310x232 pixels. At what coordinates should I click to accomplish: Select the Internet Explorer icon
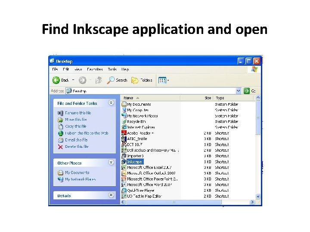pos(124,127)
